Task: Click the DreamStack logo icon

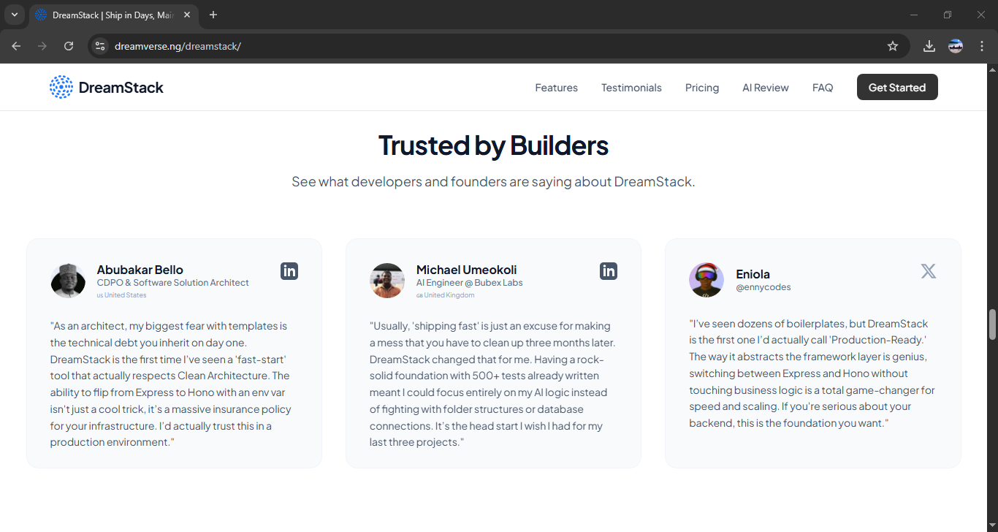Action: coord(61,87)
